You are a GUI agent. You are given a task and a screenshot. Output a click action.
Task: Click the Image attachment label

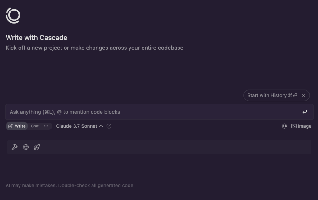click(x=304, y=126)
